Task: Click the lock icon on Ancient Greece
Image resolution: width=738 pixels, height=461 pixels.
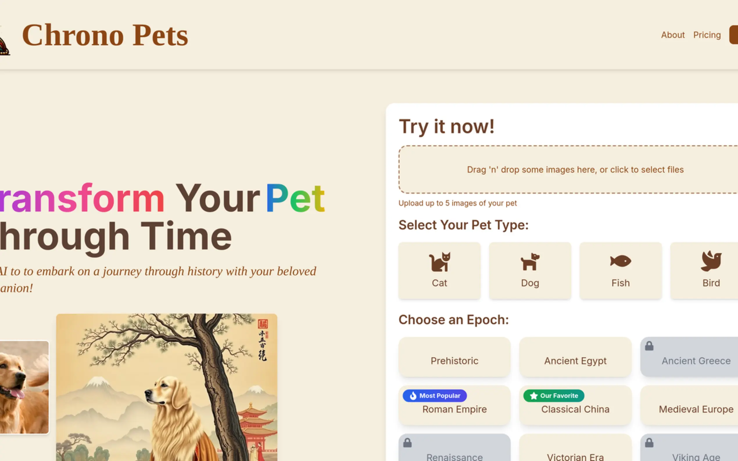Action: tap(649, 346)
